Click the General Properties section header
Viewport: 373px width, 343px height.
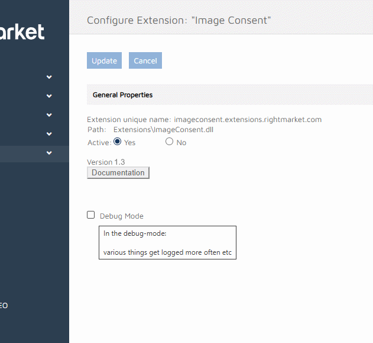(x=123, y=95)
